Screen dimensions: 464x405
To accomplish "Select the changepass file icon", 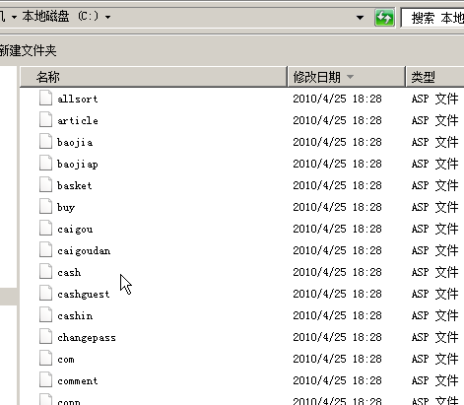I will [45, 337].
